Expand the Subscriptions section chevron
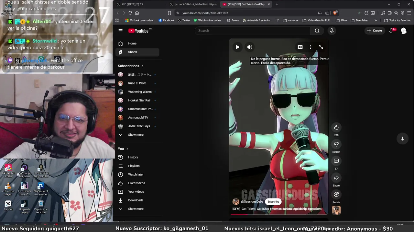Viewport: 414px width, 232px height. pyautogui.click(x=143, y=66)
